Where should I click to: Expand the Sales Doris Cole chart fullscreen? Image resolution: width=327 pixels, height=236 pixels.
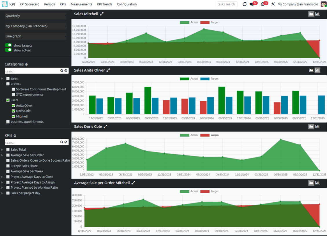106,126
